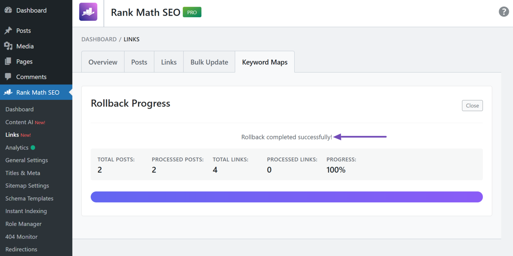Viewport: 513px width, 256px height.
Task: Click the green PRO badge
Action: click(192, 12)
